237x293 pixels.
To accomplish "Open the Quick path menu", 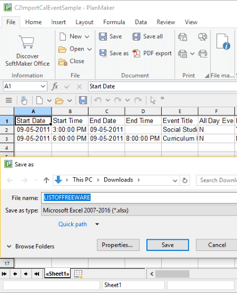I will pyautogui.click(x=79, y=224).
